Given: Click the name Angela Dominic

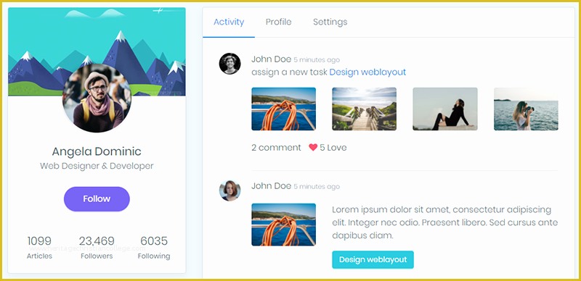Looking at the screenshot, I should click(x=97, y=151).
